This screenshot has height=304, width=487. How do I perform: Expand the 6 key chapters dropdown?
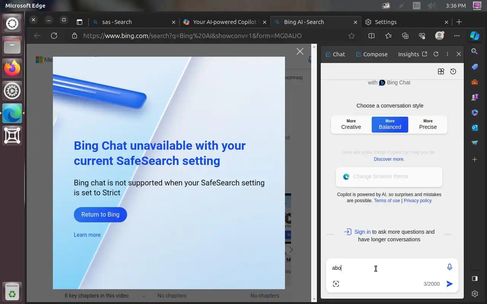point(144,296)
